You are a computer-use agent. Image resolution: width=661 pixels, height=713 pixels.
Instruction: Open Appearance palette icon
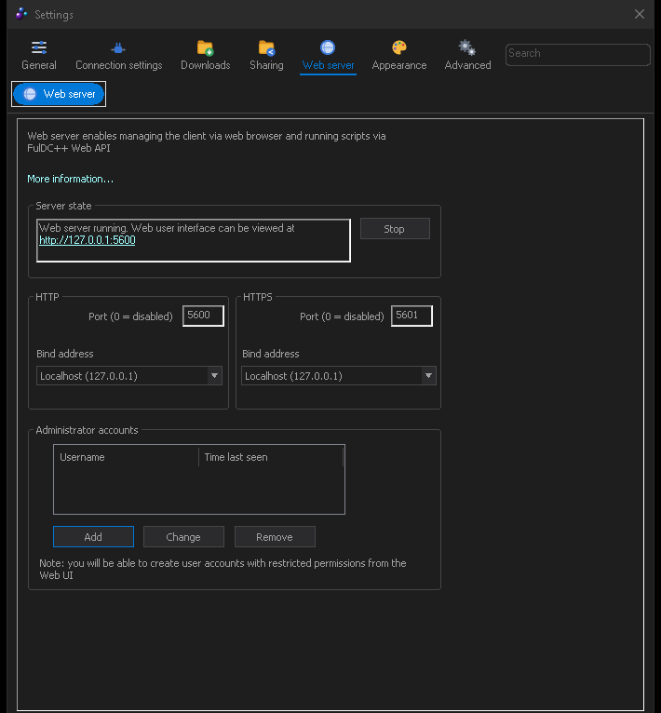click(399, 47)
